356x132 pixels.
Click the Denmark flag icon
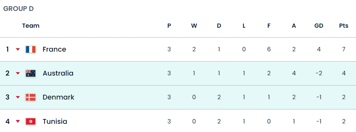tap(30, 97)
